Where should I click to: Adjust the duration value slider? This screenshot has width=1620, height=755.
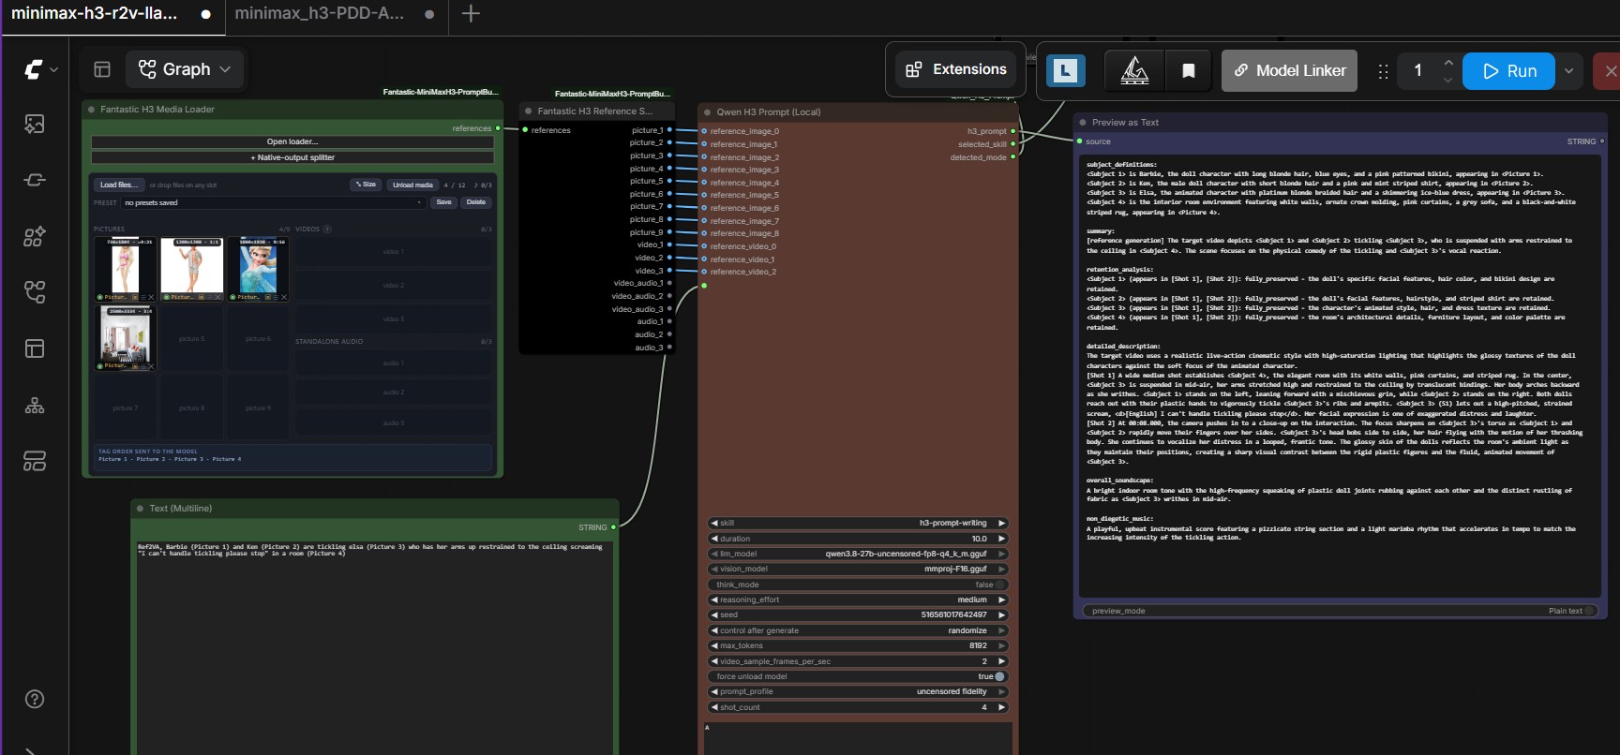tap(858, 539)
